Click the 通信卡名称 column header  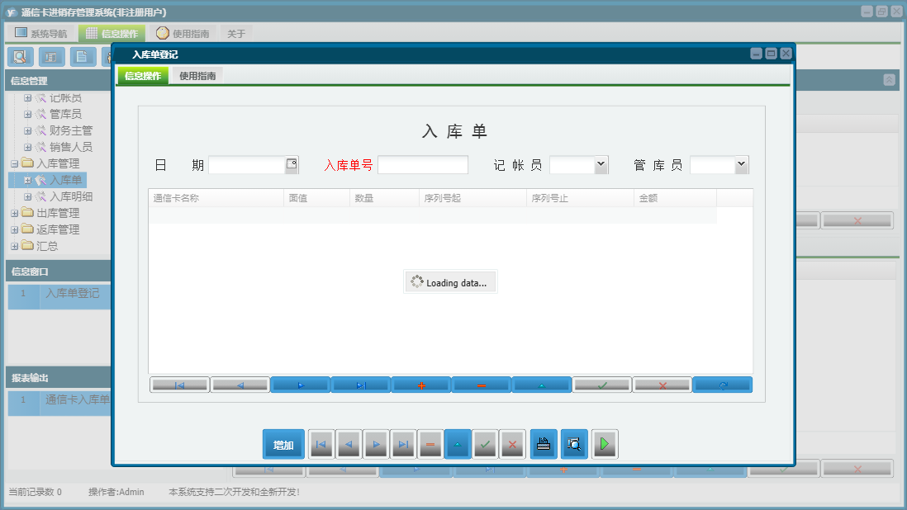tap(216, 198)
